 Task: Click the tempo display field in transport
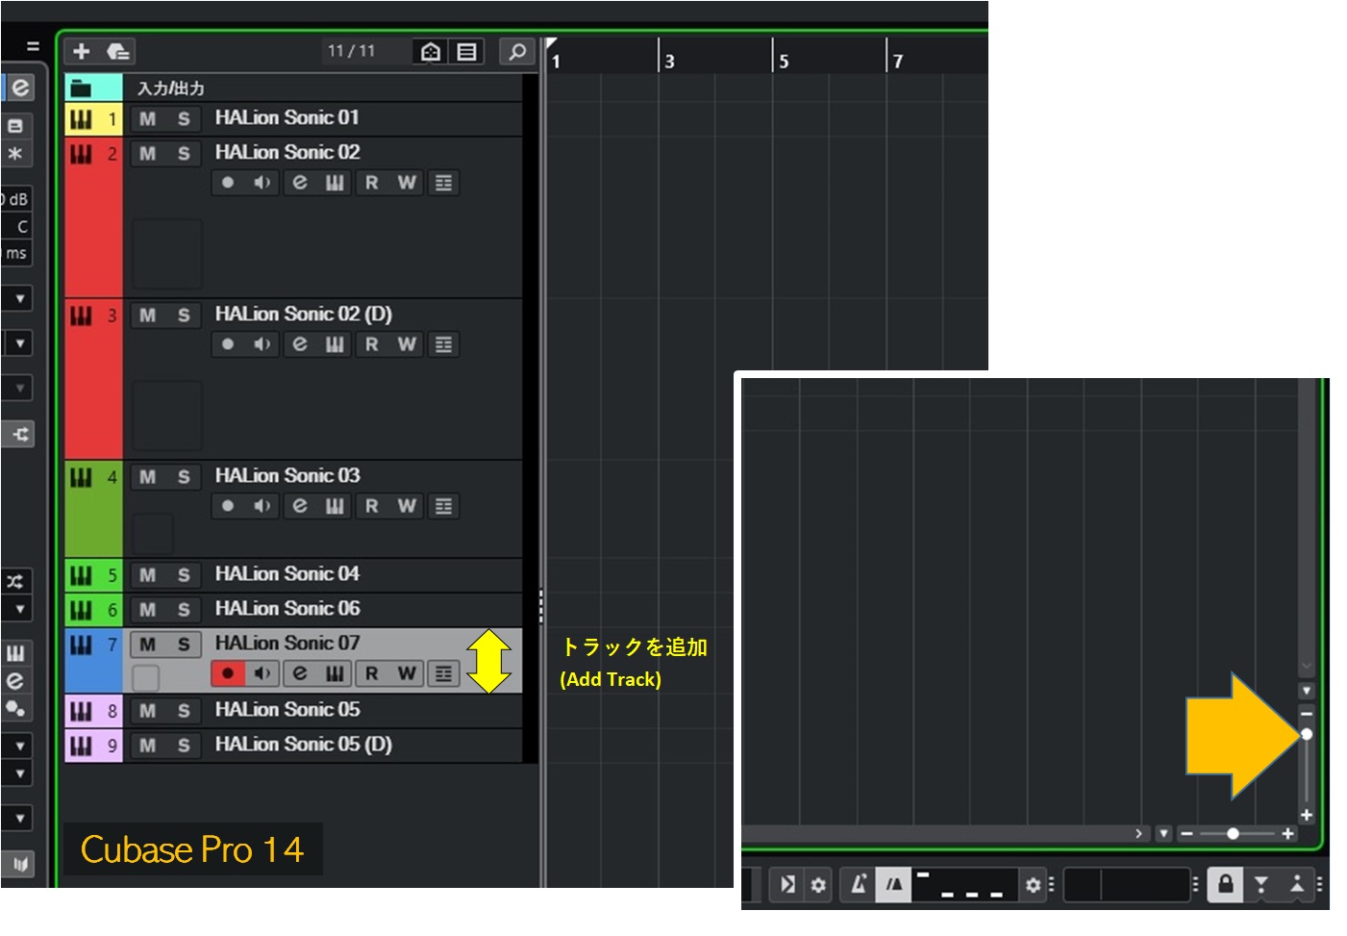[x=964, y=884]
